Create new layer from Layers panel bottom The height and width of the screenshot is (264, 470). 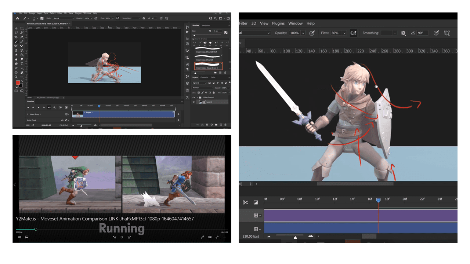point(221,124)
